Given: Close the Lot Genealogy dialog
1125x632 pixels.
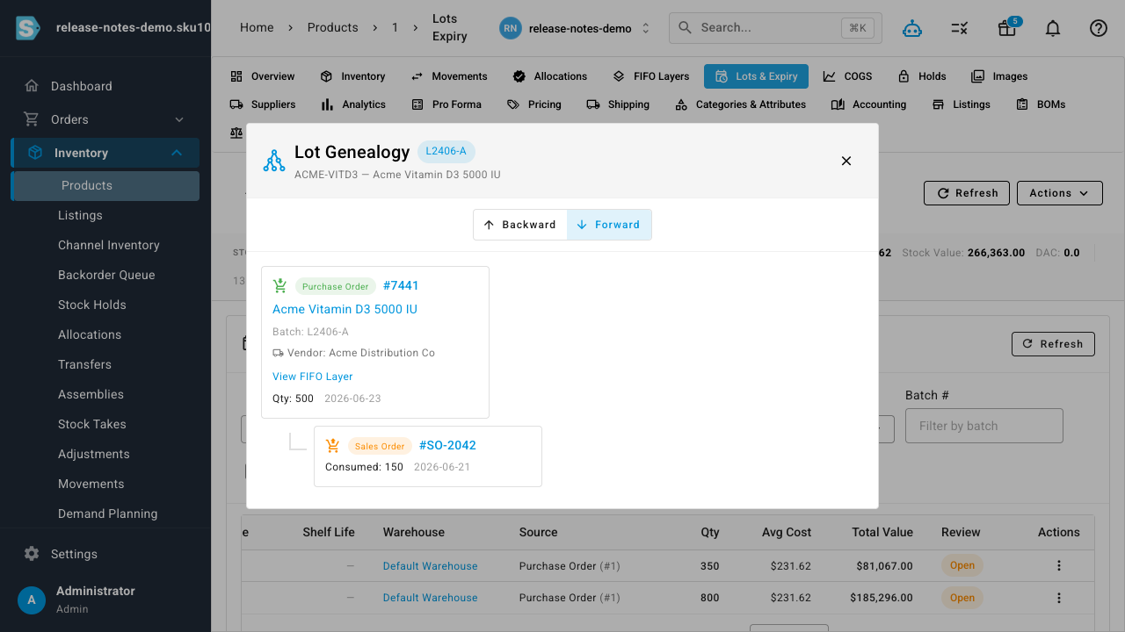Looking at the screenshot, I should click(x=846, y=161).
